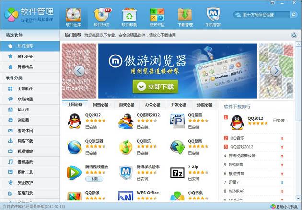Select 压缩刻录 category

pos(30,193)
